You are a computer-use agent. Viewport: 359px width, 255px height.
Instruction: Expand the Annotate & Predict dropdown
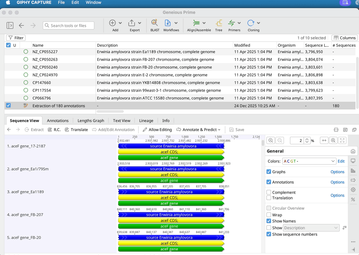click(x=199, y=130)
